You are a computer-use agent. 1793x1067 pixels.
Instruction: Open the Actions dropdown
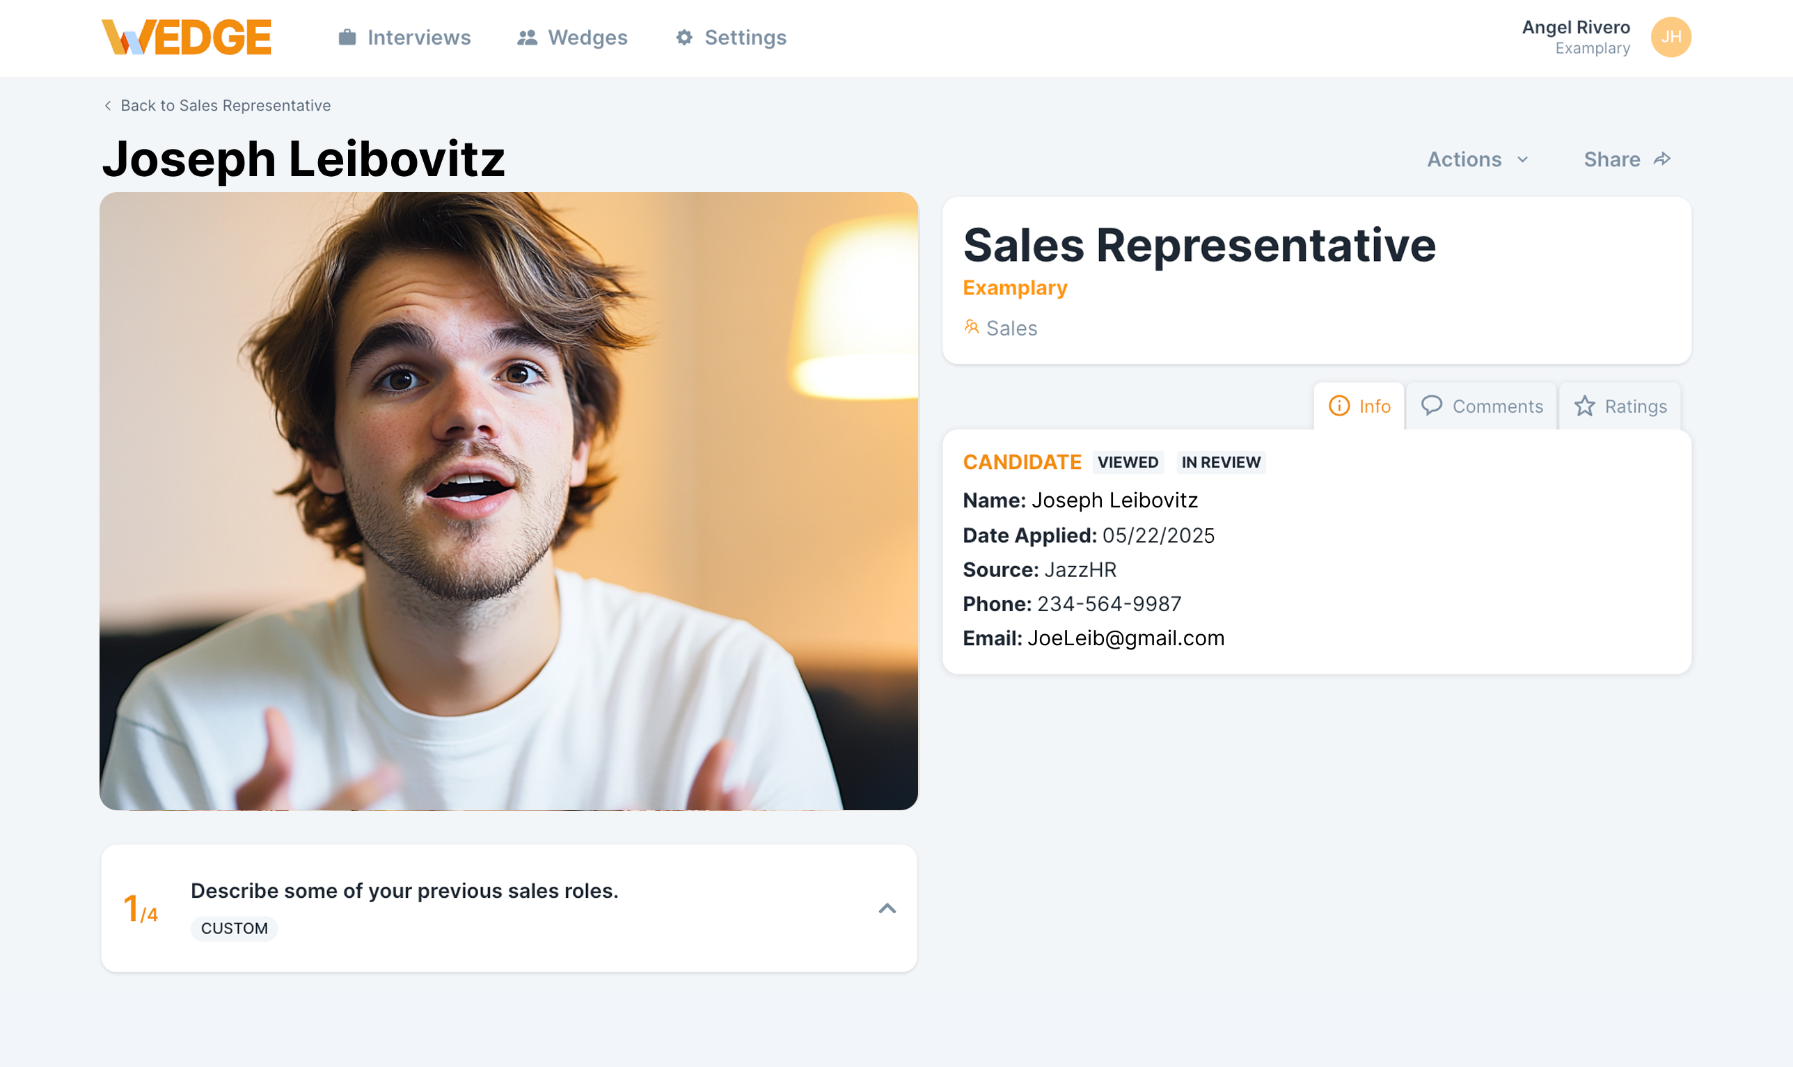point(1477,159)
